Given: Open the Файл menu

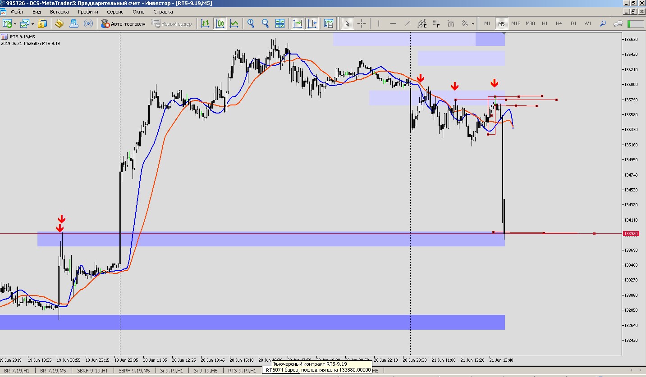Looking at the screenshot, I should point(17,12).
